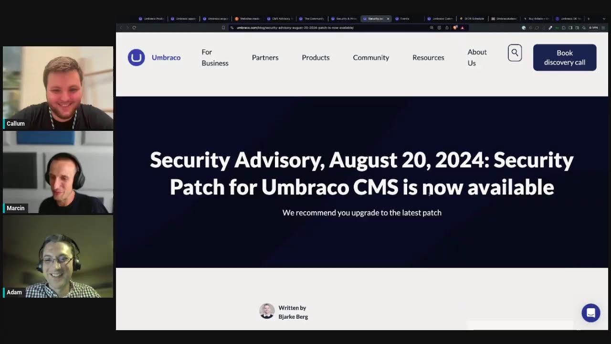Switch to the CMS Advisory tab
611x344 pixels.
(x=280, y=19)
